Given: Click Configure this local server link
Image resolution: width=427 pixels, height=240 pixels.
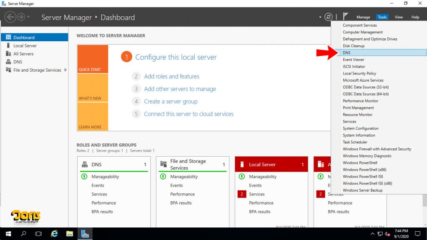Looking at the screenshot, I should click(176, 57).
